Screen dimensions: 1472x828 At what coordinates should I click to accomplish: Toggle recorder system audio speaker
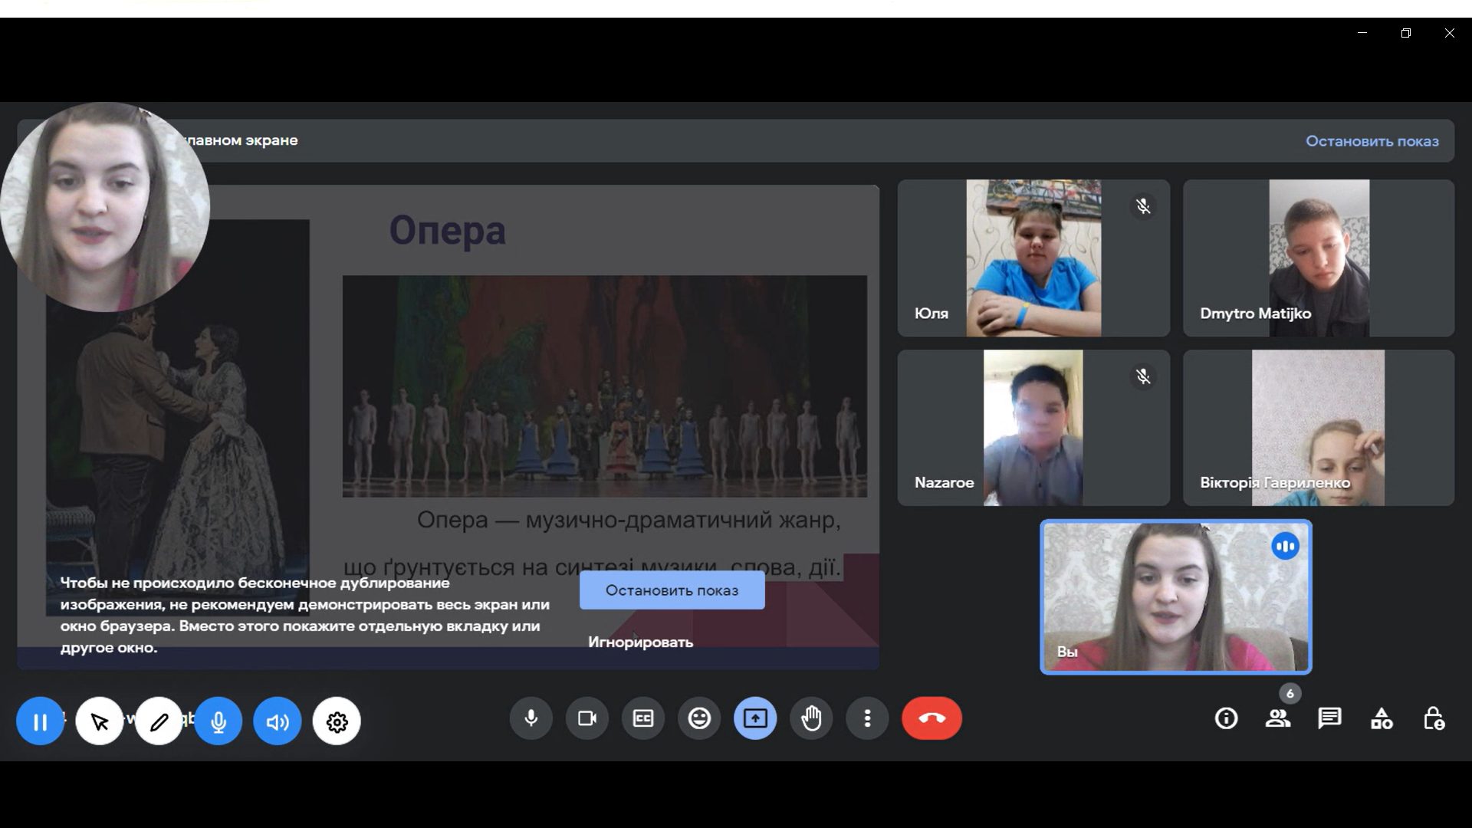tap(278, 721)
